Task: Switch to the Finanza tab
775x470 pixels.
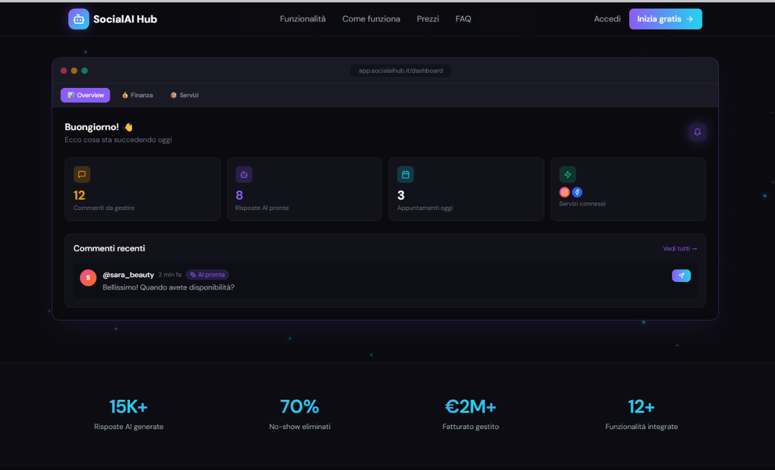Action: [137, 95]
